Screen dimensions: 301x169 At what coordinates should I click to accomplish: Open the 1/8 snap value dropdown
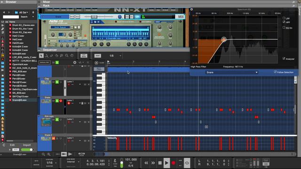120,56
